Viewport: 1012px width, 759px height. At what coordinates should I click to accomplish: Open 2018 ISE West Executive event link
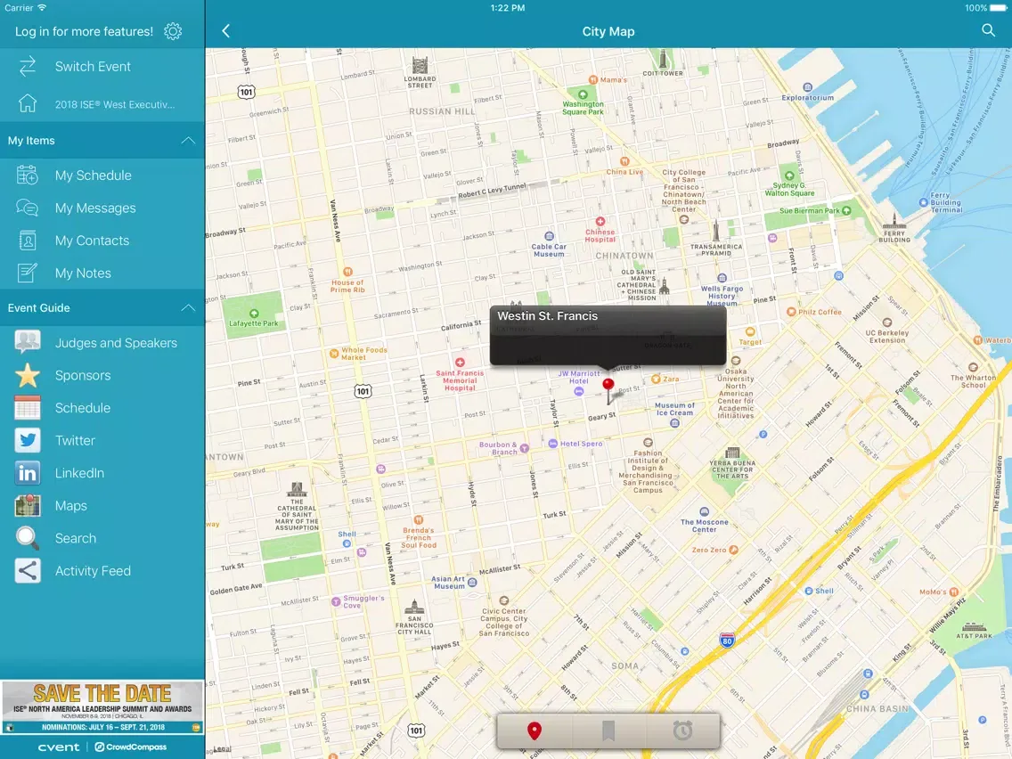coord(102,104)
